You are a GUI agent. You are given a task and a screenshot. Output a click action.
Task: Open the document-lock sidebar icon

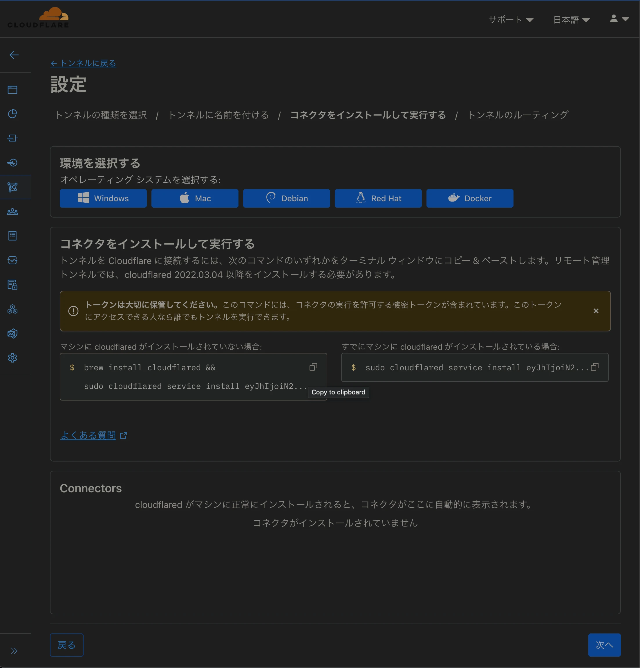coord(12,285)
